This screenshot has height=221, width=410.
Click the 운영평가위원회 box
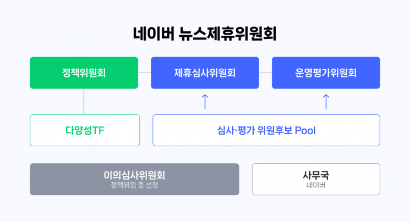[x=326, y=73]
